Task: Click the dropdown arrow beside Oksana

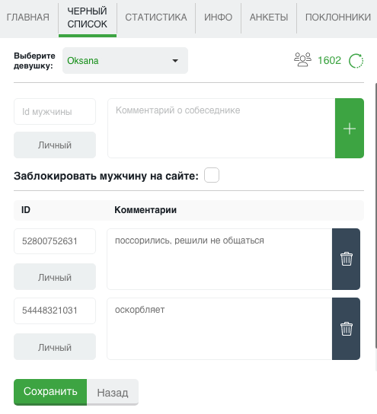Action: click(x=175, y=61)
